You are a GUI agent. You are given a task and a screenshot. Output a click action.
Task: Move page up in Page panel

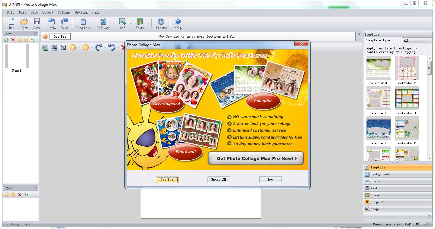click(20, 40)
